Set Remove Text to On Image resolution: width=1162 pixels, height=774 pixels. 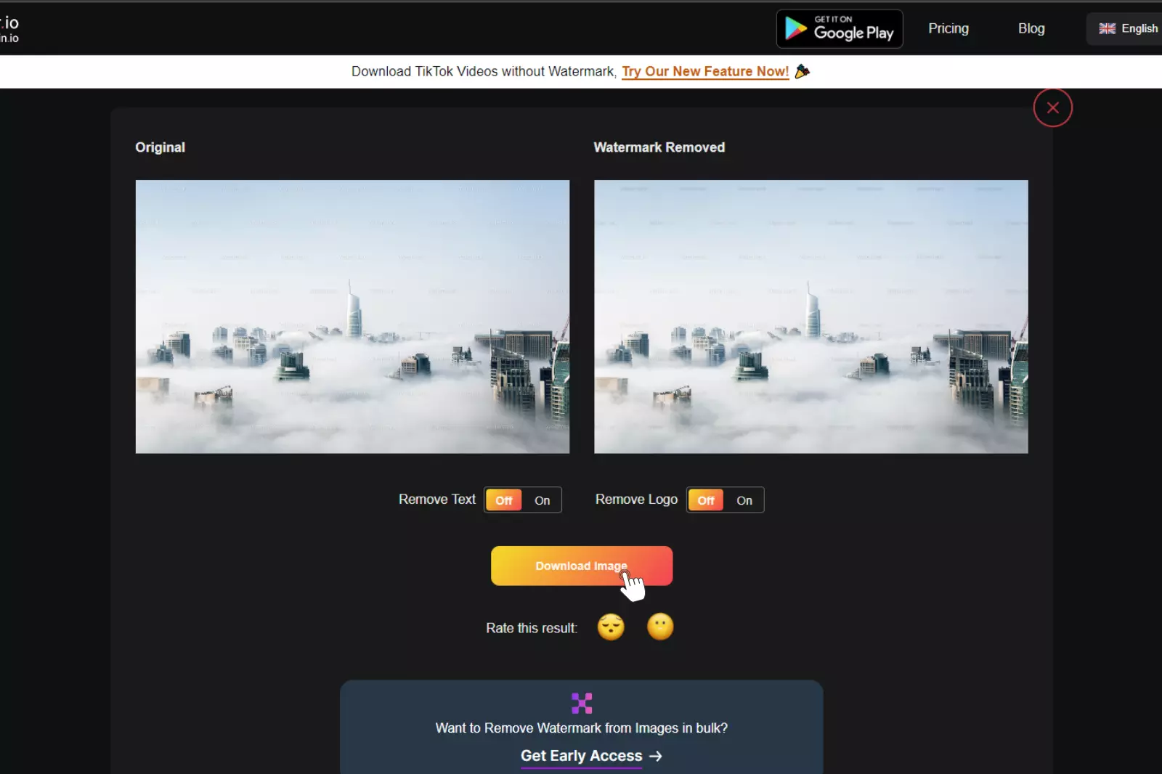click(x=542, y=500)
